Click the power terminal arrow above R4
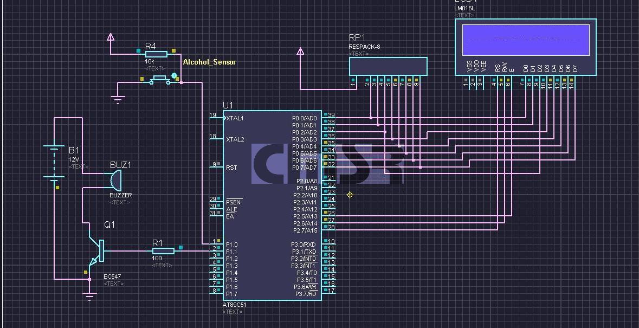Screen dimensions: 639x328 click(111, 37)
